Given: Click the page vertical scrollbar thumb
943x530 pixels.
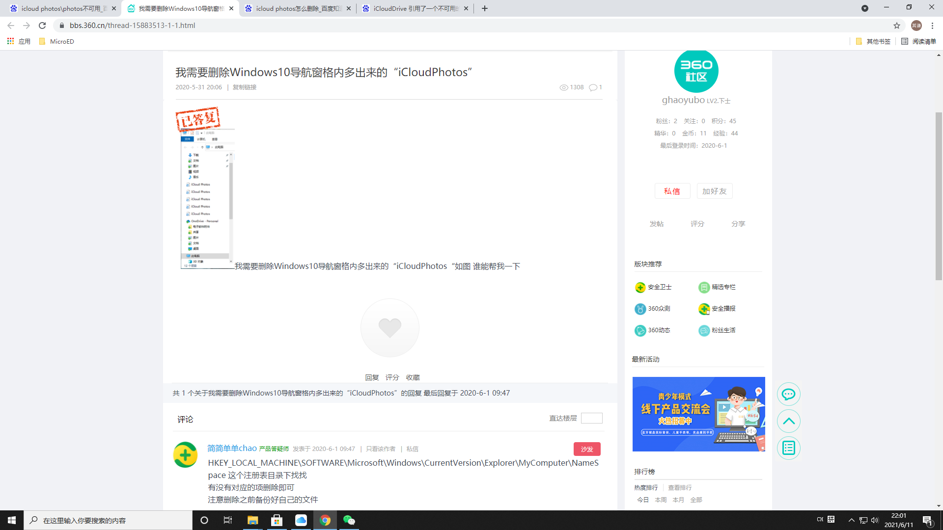Looking at the screenshot, I should (x=939, y=196).
